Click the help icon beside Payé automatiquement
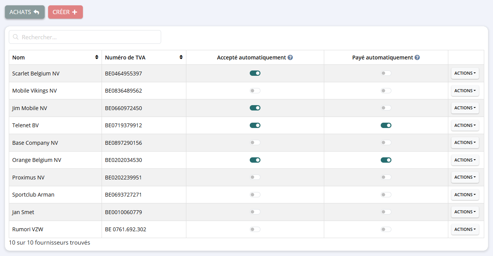The width and height of the screenshot is (493, 256). (417, 58)
